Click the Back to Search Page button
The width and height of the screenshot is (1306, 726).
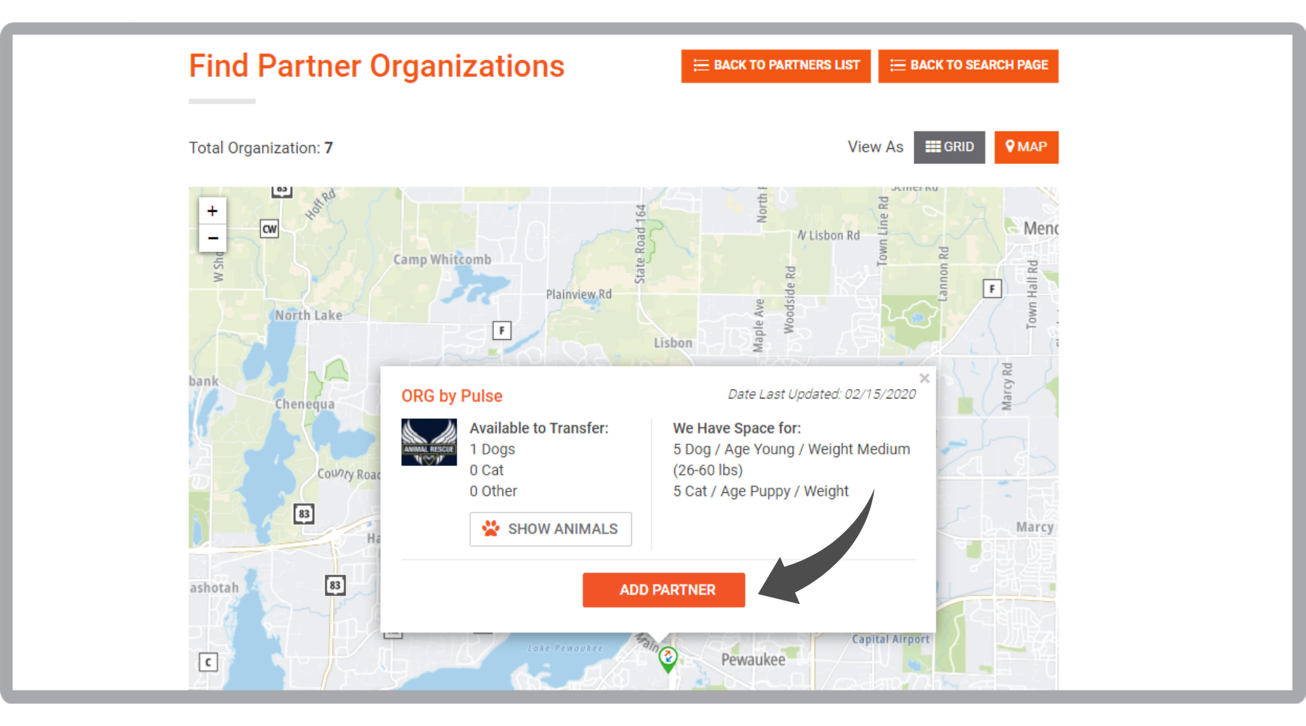coord(968,66)
